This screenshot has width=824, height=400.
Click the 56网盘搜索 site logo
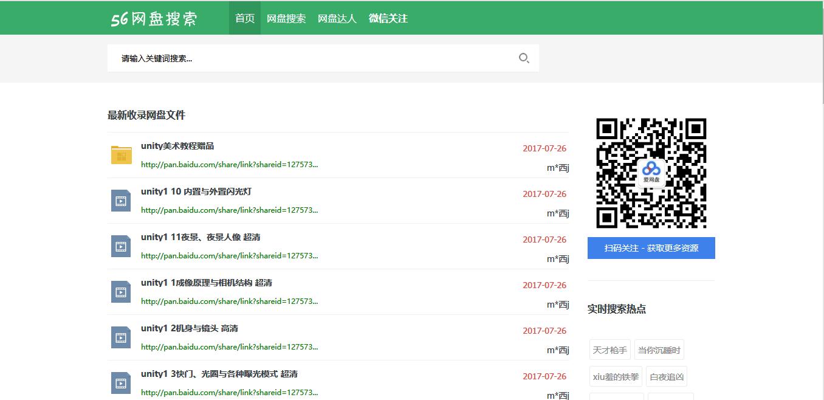154,18
